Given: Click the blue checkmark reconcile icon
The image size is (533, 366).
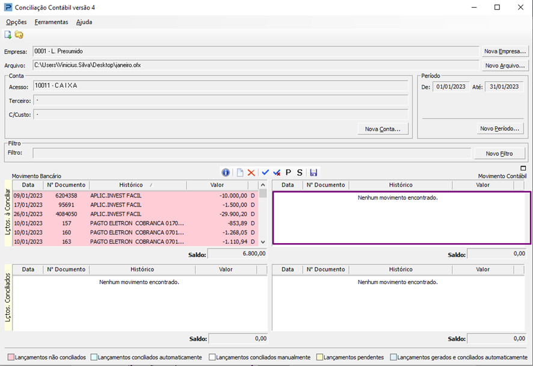Looking at the screenshot, I should [265, 173].
